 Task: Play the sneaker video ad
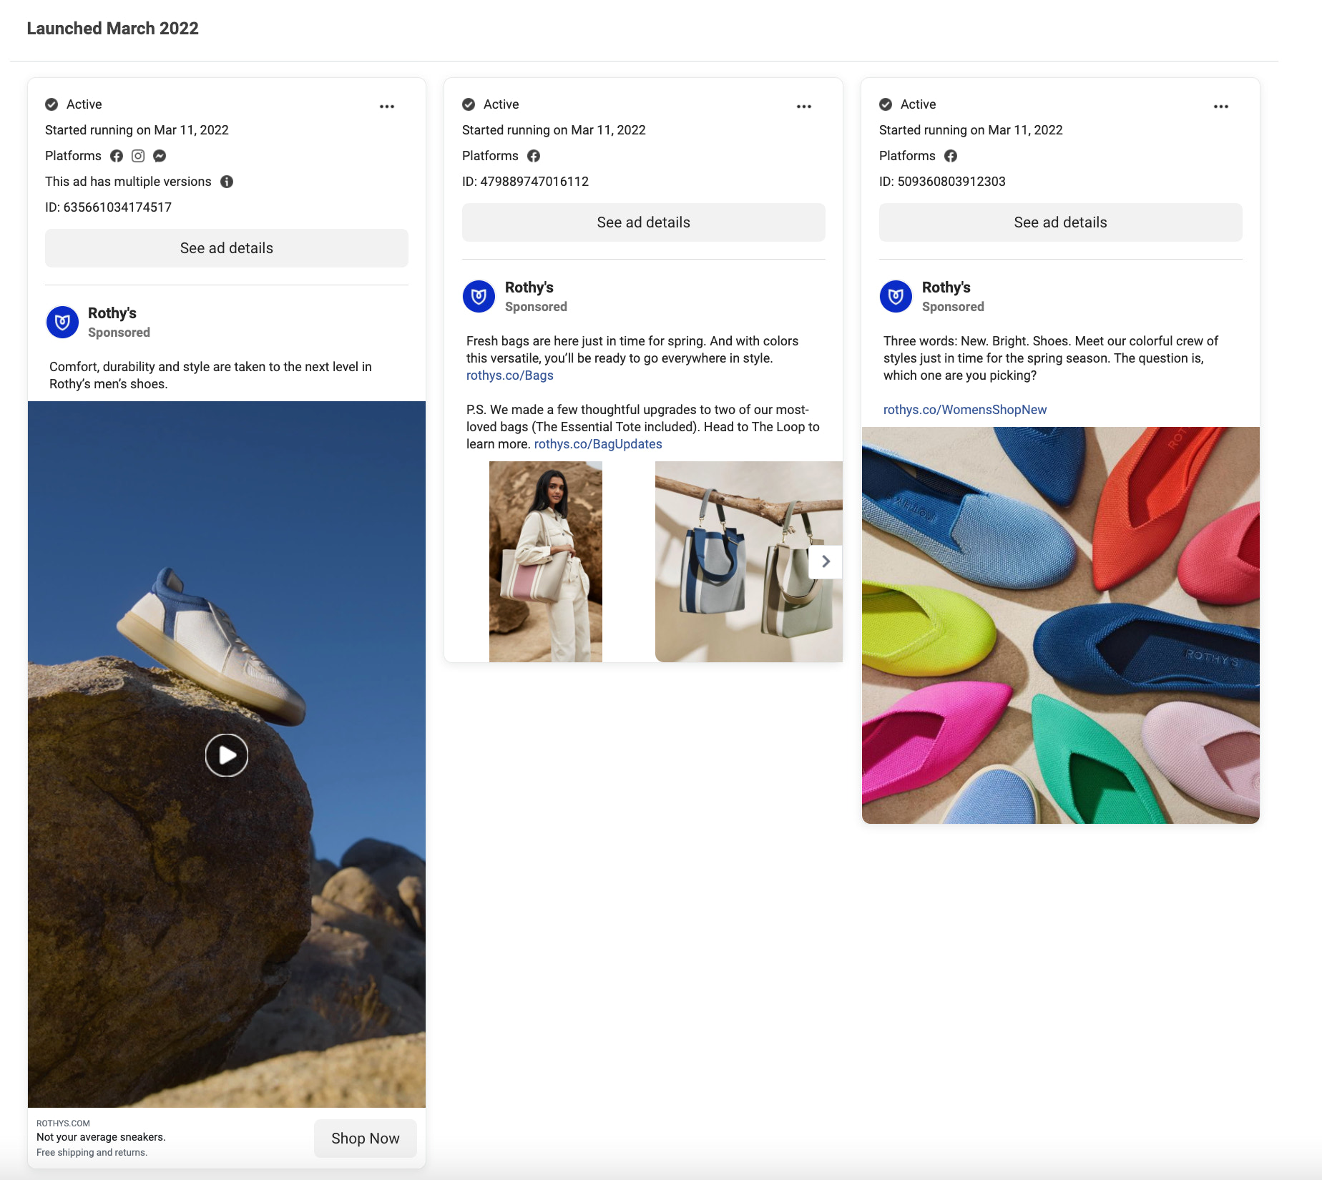coord(227,755)
